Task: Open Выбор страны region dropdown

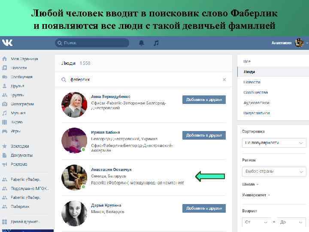Action: [x=274, y=171]
